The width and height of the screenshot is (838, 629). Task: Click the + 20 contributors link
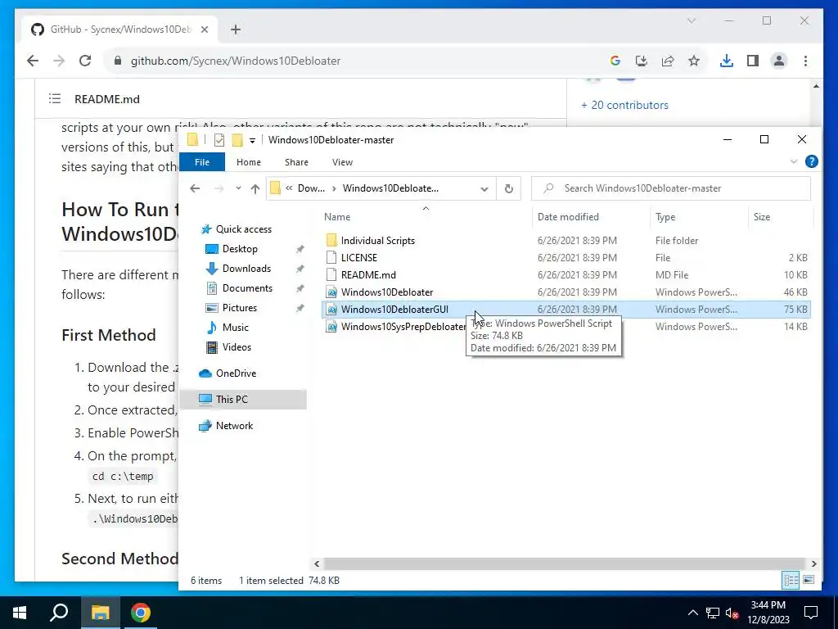[624, 105]
